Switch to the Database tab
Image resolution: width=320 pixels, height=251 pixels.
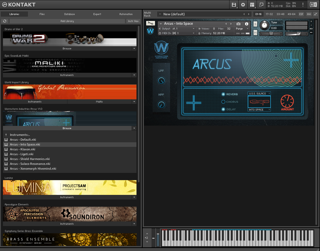(70, 14)
